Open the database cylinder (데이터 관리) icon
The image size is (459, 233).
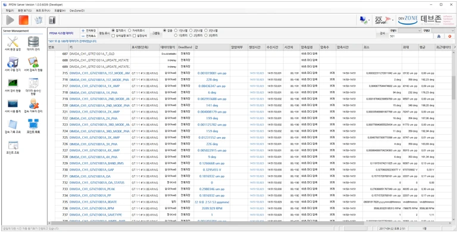33,42
